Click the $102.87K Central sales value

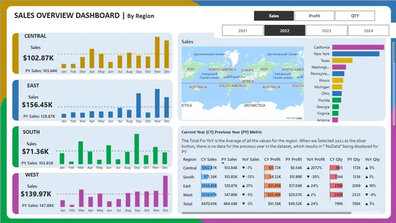pos(38,58)
